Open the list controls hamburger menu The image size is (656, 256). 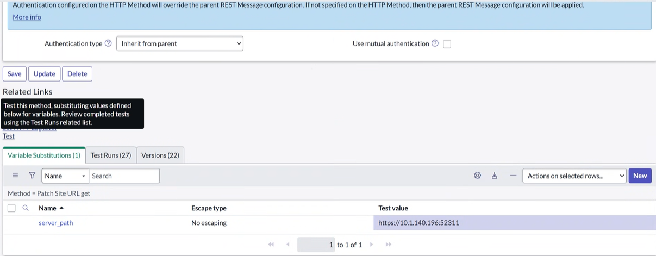click(15, 176)
